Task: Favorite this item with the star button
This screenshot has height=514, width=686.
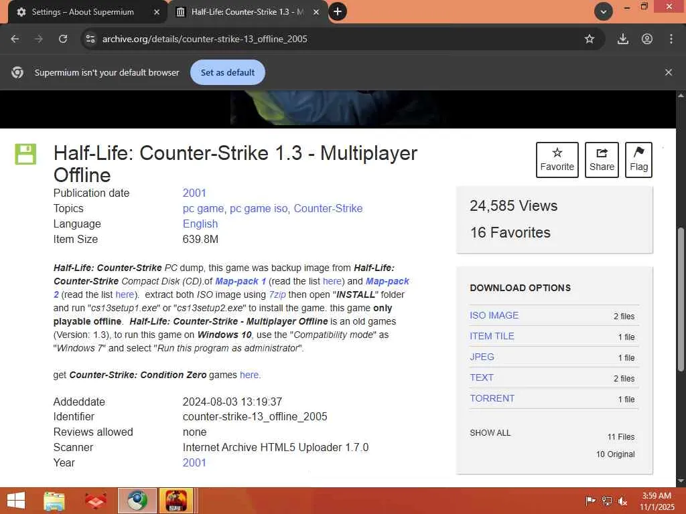Action: point(557,160)
